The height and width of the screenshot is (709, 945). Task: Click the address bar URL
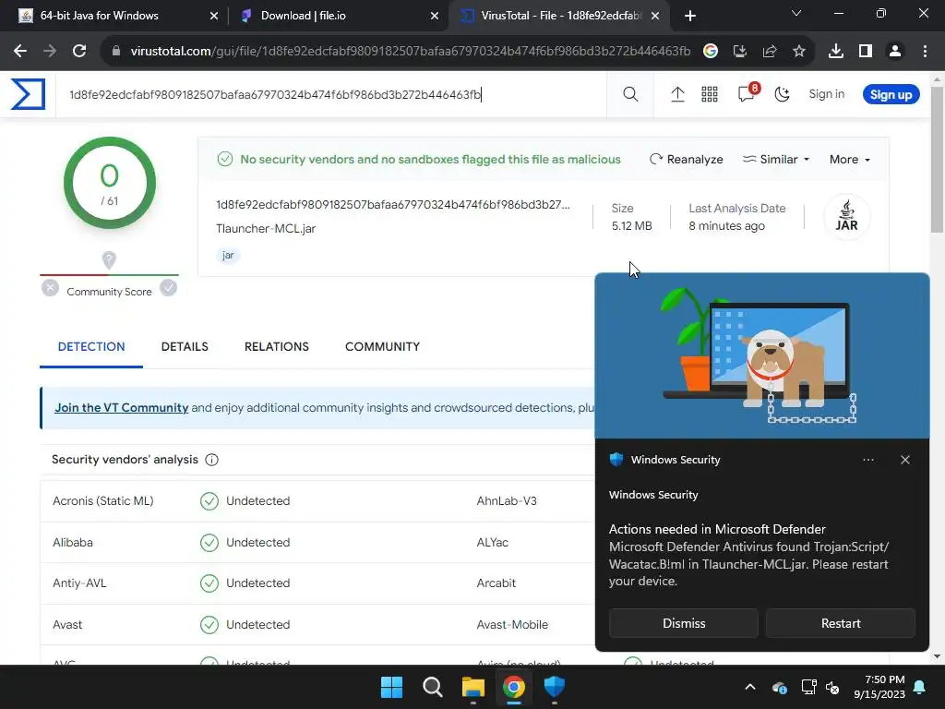tap(410, 52)
